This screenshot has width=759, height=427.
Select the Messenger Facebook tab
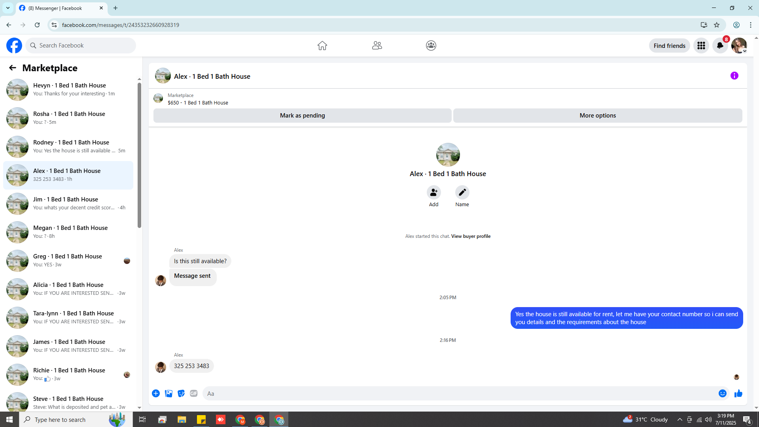[x=62, y=8]
